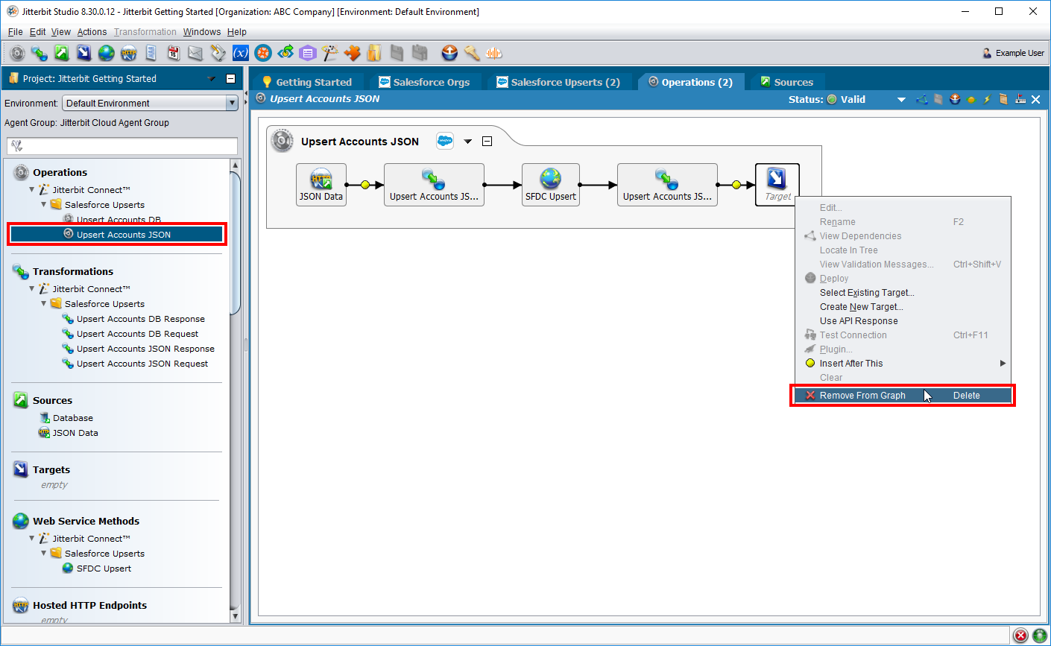Click the New Schedule calendar toolbar icon
Screen dimensions: 1051x646
click(173, 53)
